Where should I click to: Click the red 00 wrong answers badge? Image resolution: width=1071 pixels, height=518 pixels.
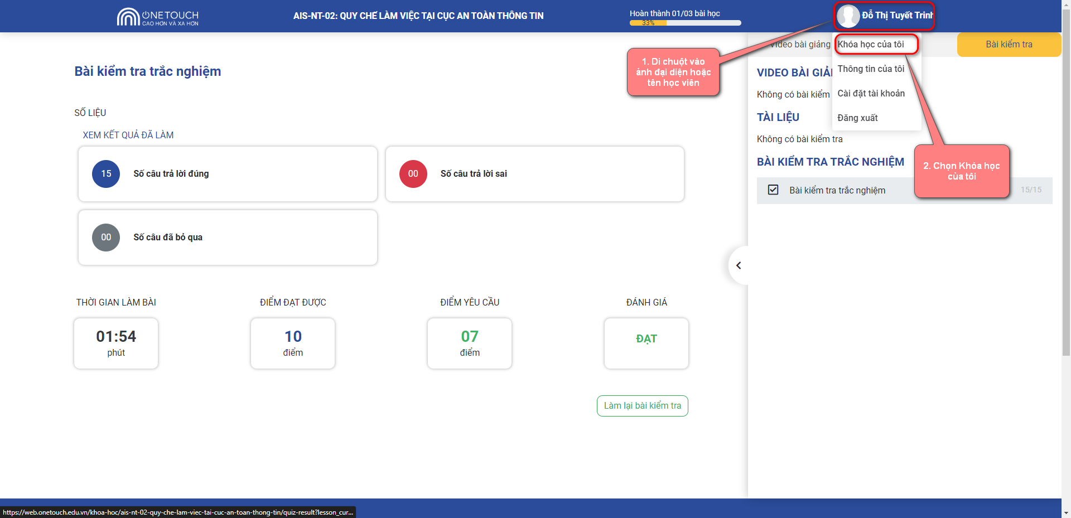click(413, 174)
